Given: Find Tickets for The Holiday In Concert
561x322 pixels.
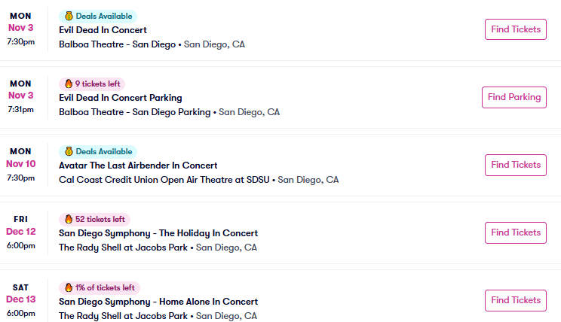Looking at the screenshot, I should [515, 232].
